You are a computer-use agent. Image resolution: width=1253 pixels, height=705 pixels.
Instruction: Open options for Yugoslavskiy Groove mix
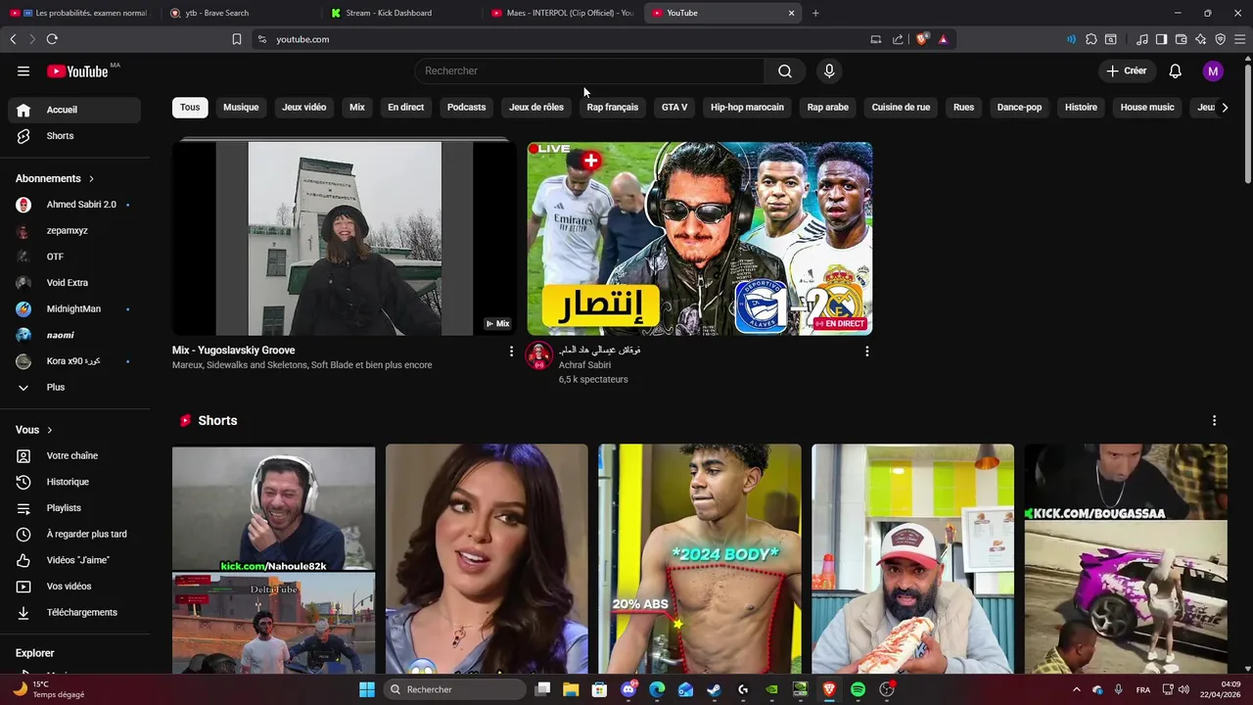tap(511, 351)
